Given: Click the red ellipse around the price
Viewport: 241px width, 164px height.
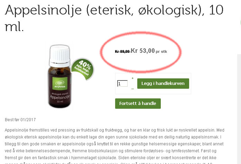Looking at the screenshot, I should (141, 52).
